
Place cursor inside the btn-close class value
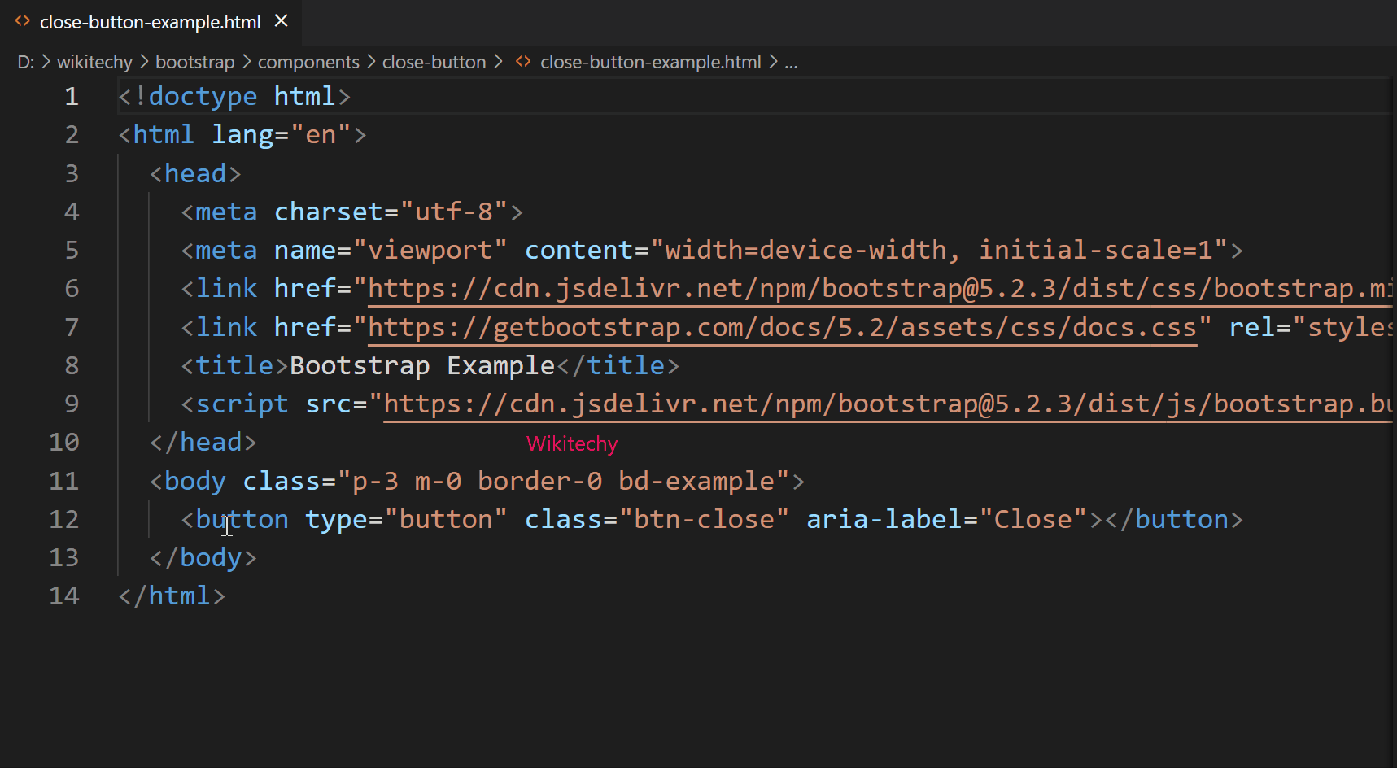(705, 519)
